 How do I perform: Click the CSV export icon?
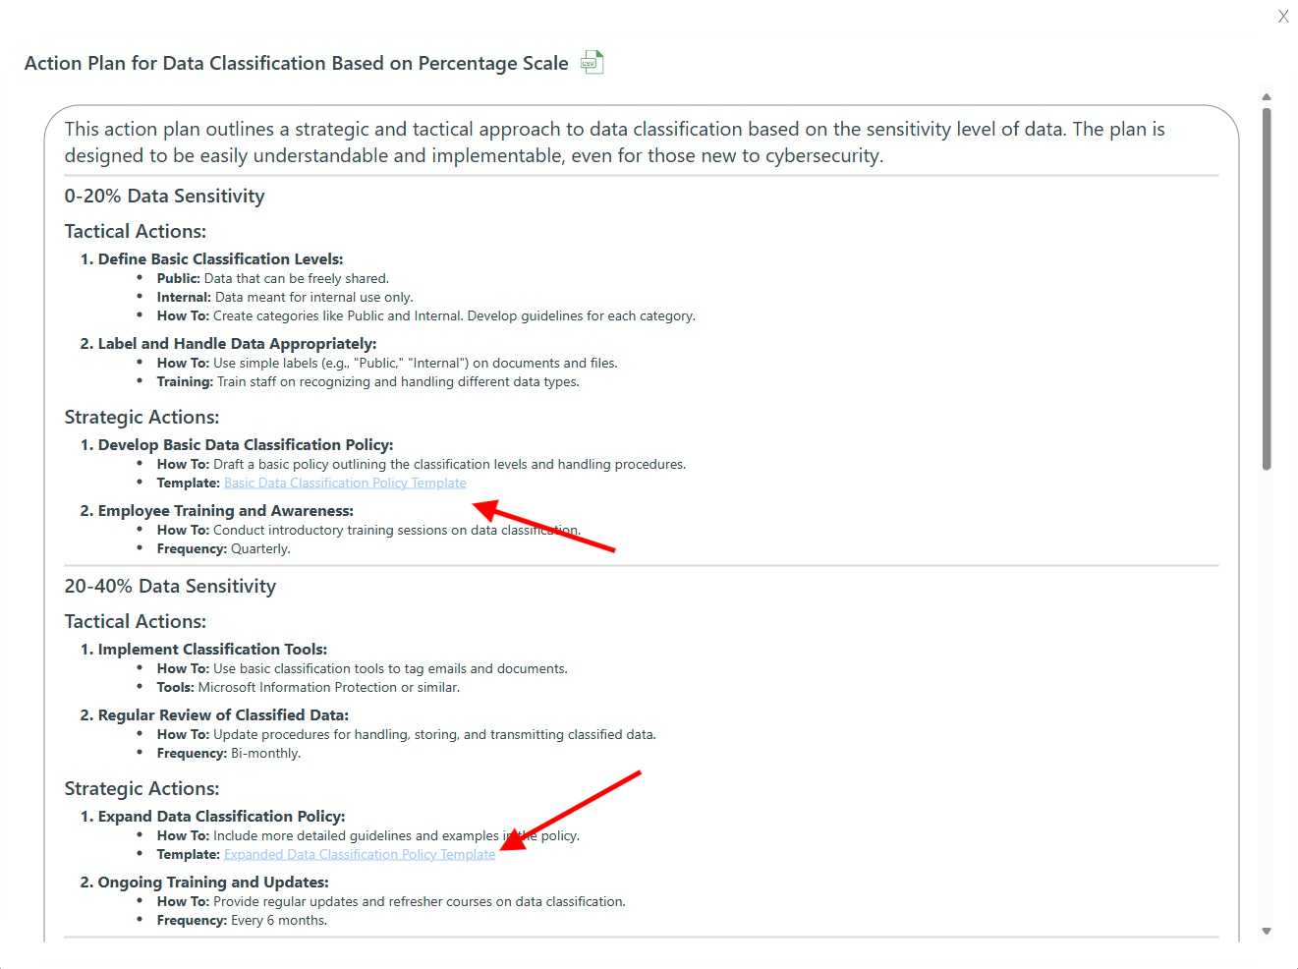592,63
